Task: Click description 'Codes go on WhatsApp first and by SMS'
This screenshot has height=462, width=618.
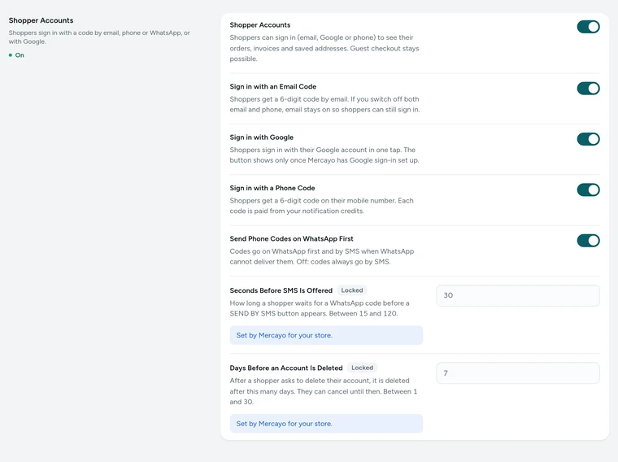Action: tap(322, 257)
